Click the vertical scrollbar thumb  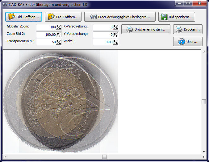coord(204,102)
